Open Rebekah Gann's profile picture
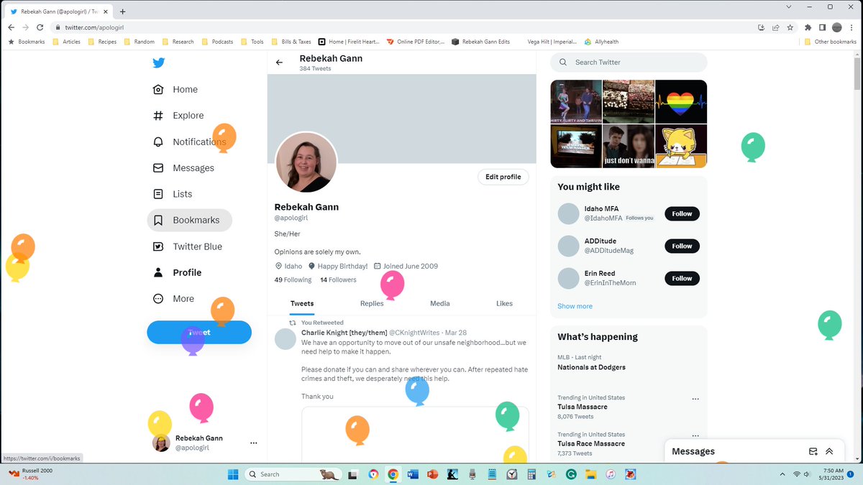Viewport: 863px width, 485px height. click(306, 162)
